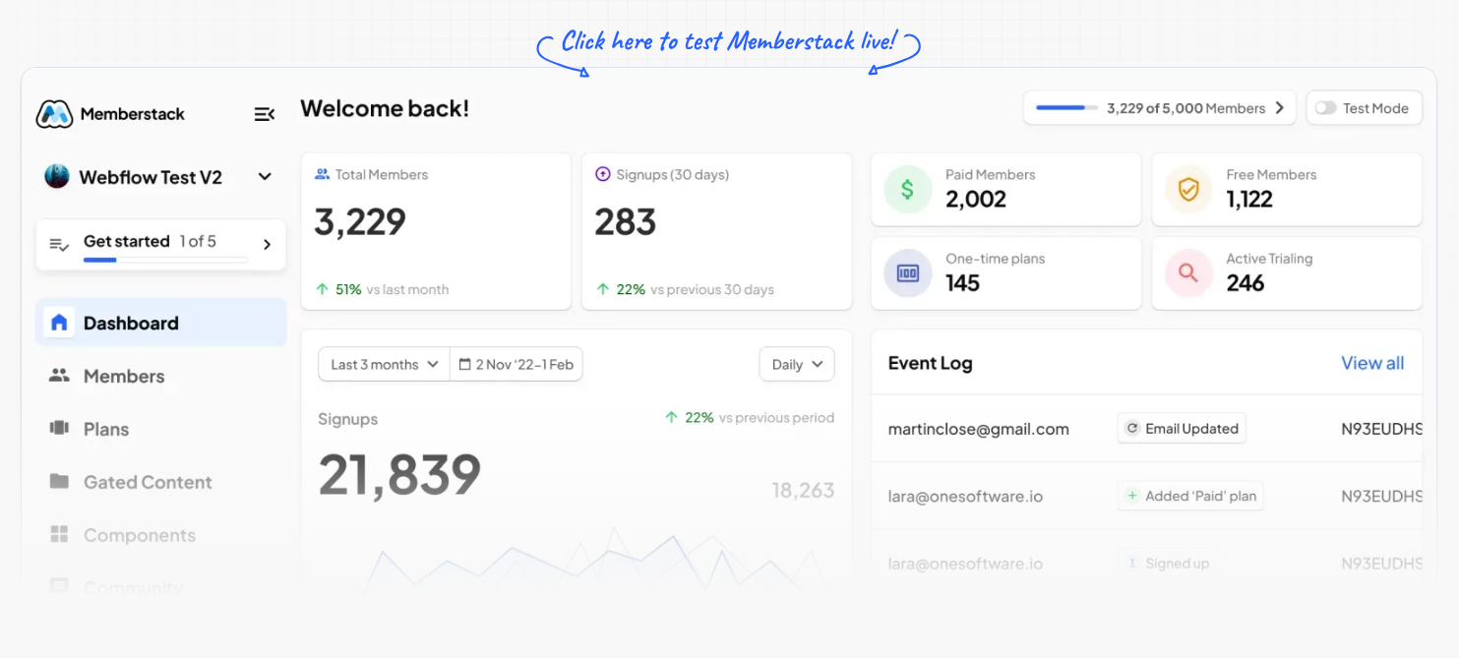
Task: Click the Signed up event badge
Action: click(1167, 564)
